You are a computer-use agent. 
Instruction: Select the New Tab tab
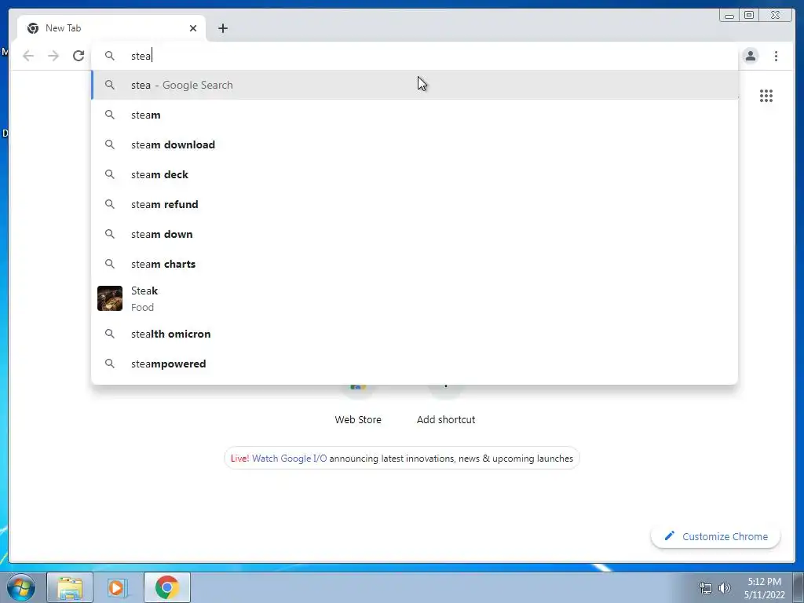point(111,28)
